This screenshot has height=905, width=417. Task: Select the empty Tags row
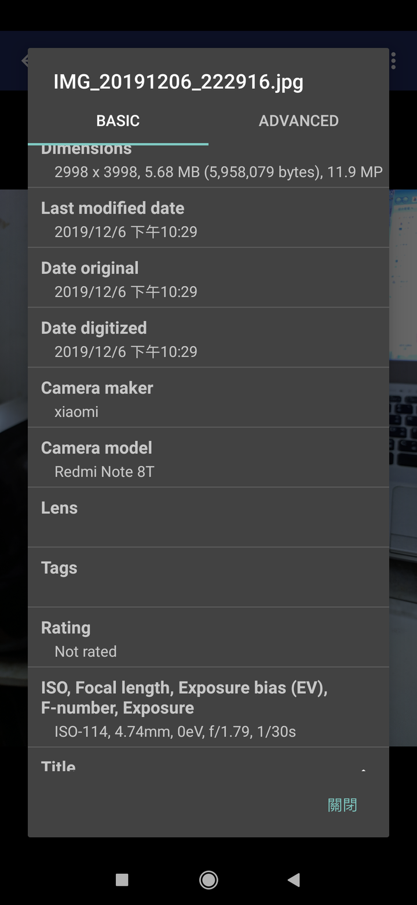tap(209, 577)
